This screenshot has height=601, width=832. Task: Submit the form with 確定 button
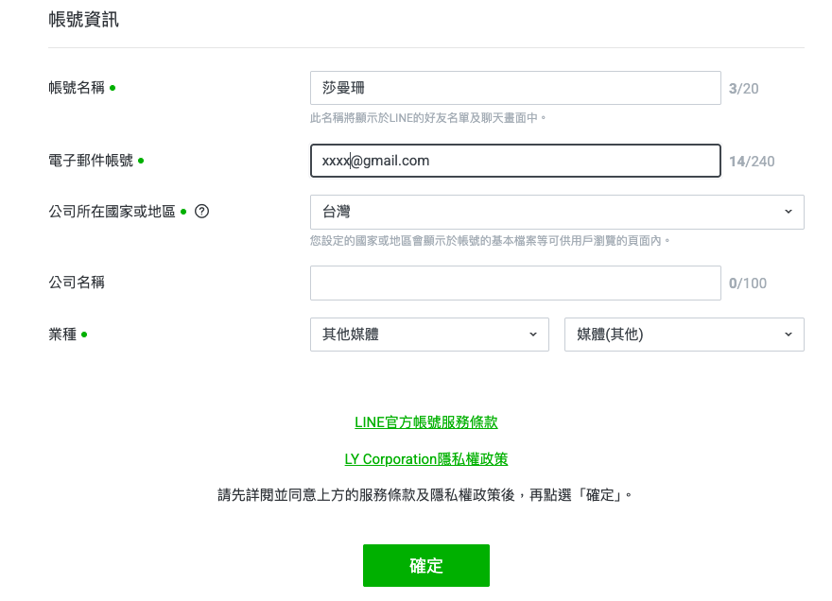pos(426,565)
